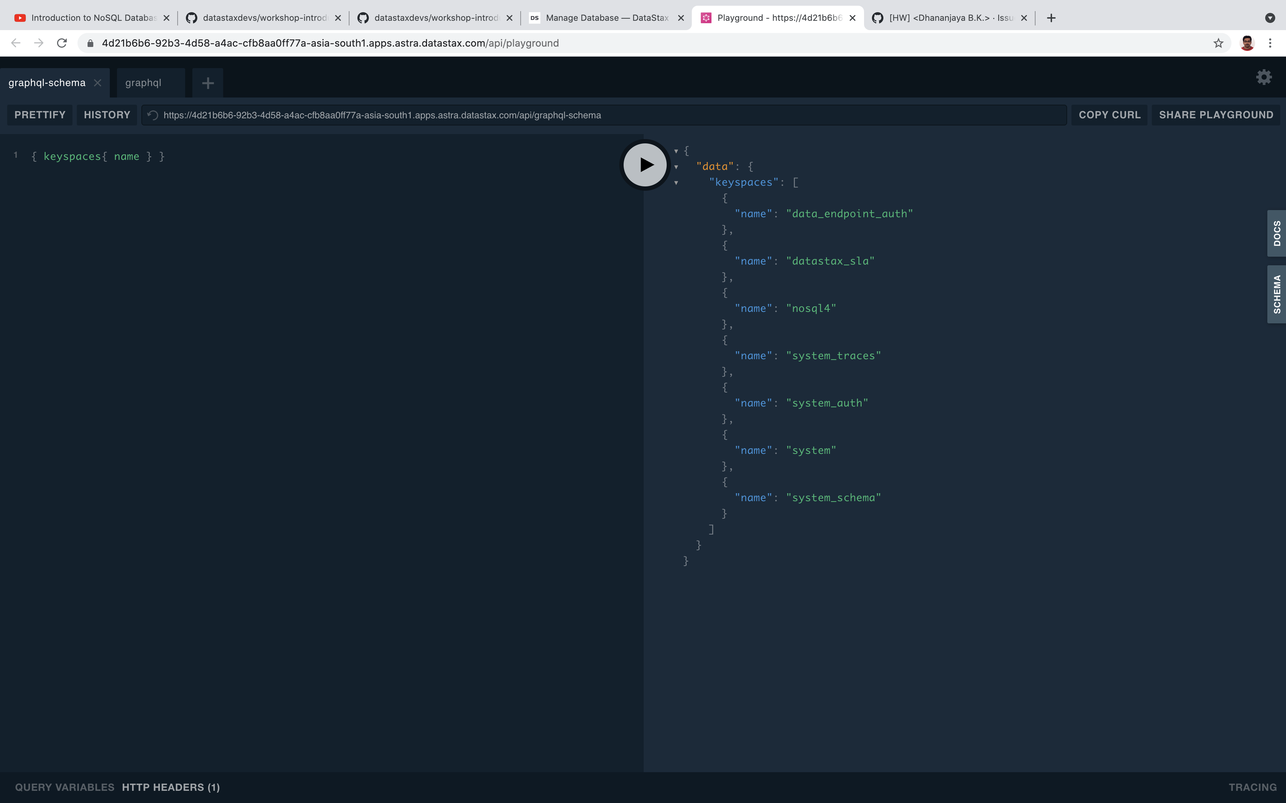Click the history revert arrow beside the endpoint URL
The width and height of the screenshot is (1286, 803).
point(152,115)
